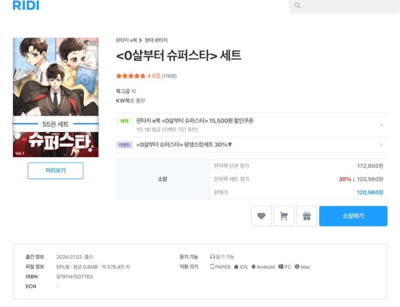
Task: Open publisher KW북스 link
Action: [125, 101]
